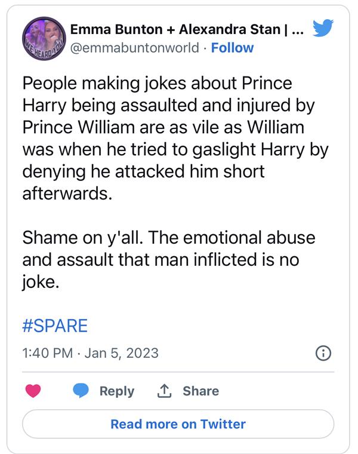Like the tweet with the heart icon

34,391
